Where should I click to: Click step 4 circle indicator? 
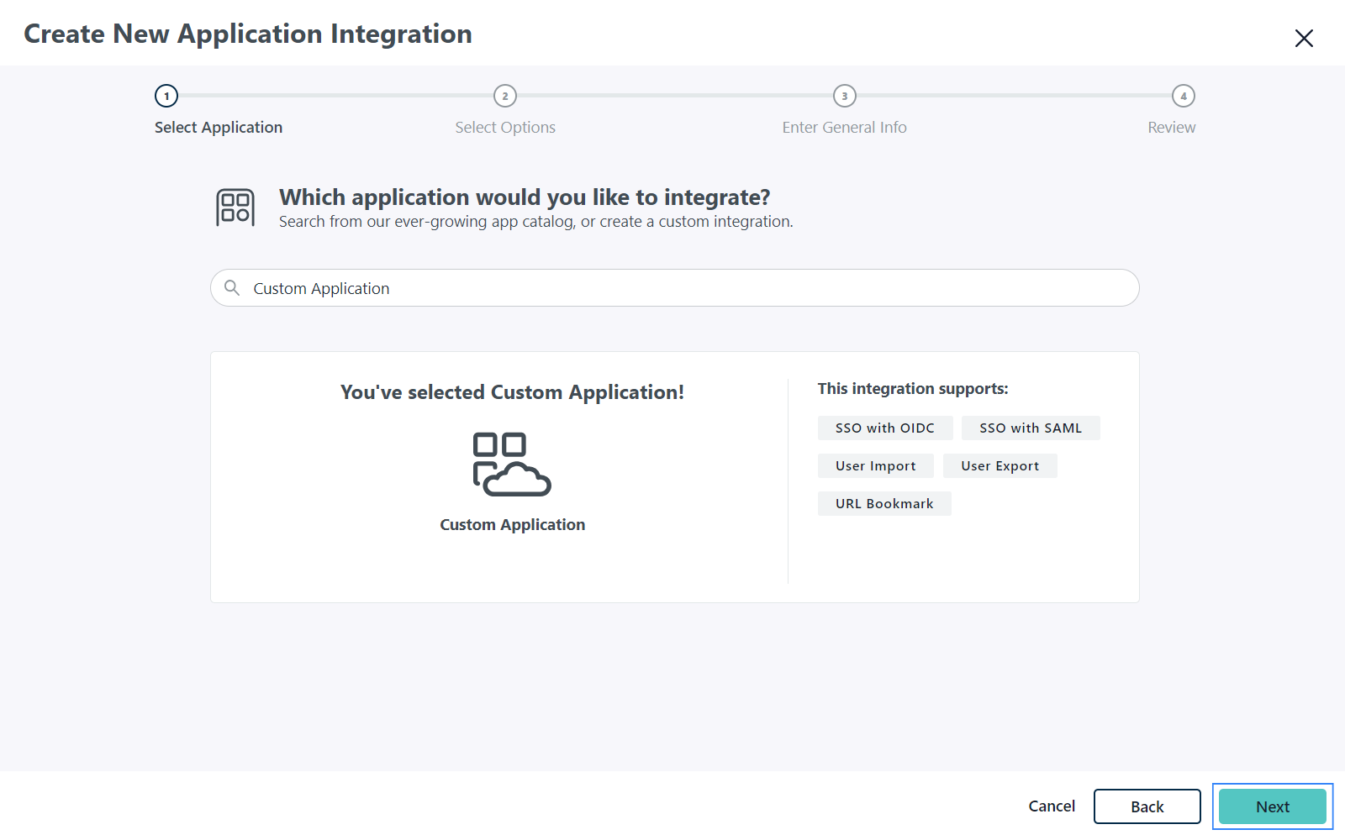tap(1184, 97)
